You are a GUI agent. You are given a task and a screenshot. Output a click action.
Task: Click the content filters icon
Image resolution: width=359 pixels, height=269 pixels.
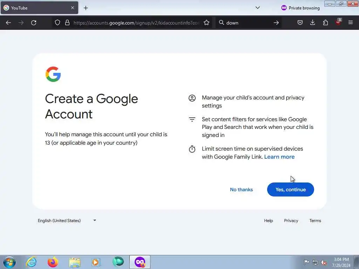tap(192, 119)
